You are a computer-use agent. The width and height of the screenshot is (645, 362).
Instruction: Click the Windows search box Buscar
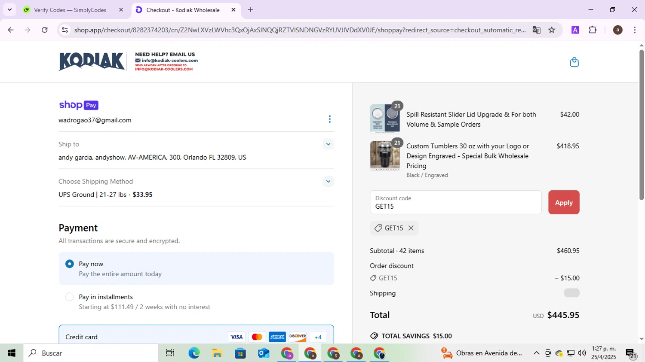(x=91, y=353)
